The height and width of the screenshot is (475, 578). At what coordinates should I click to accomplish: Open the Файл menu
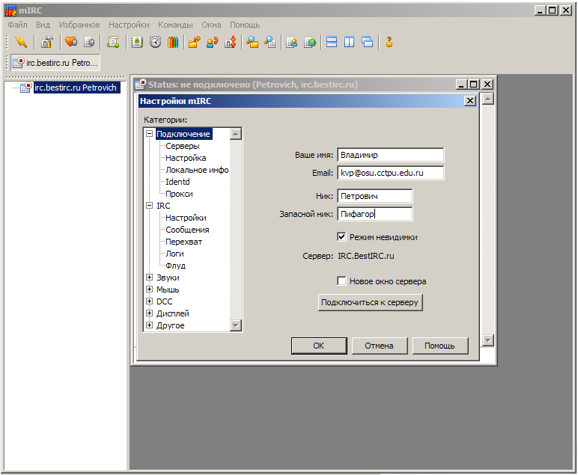[17, 25]
